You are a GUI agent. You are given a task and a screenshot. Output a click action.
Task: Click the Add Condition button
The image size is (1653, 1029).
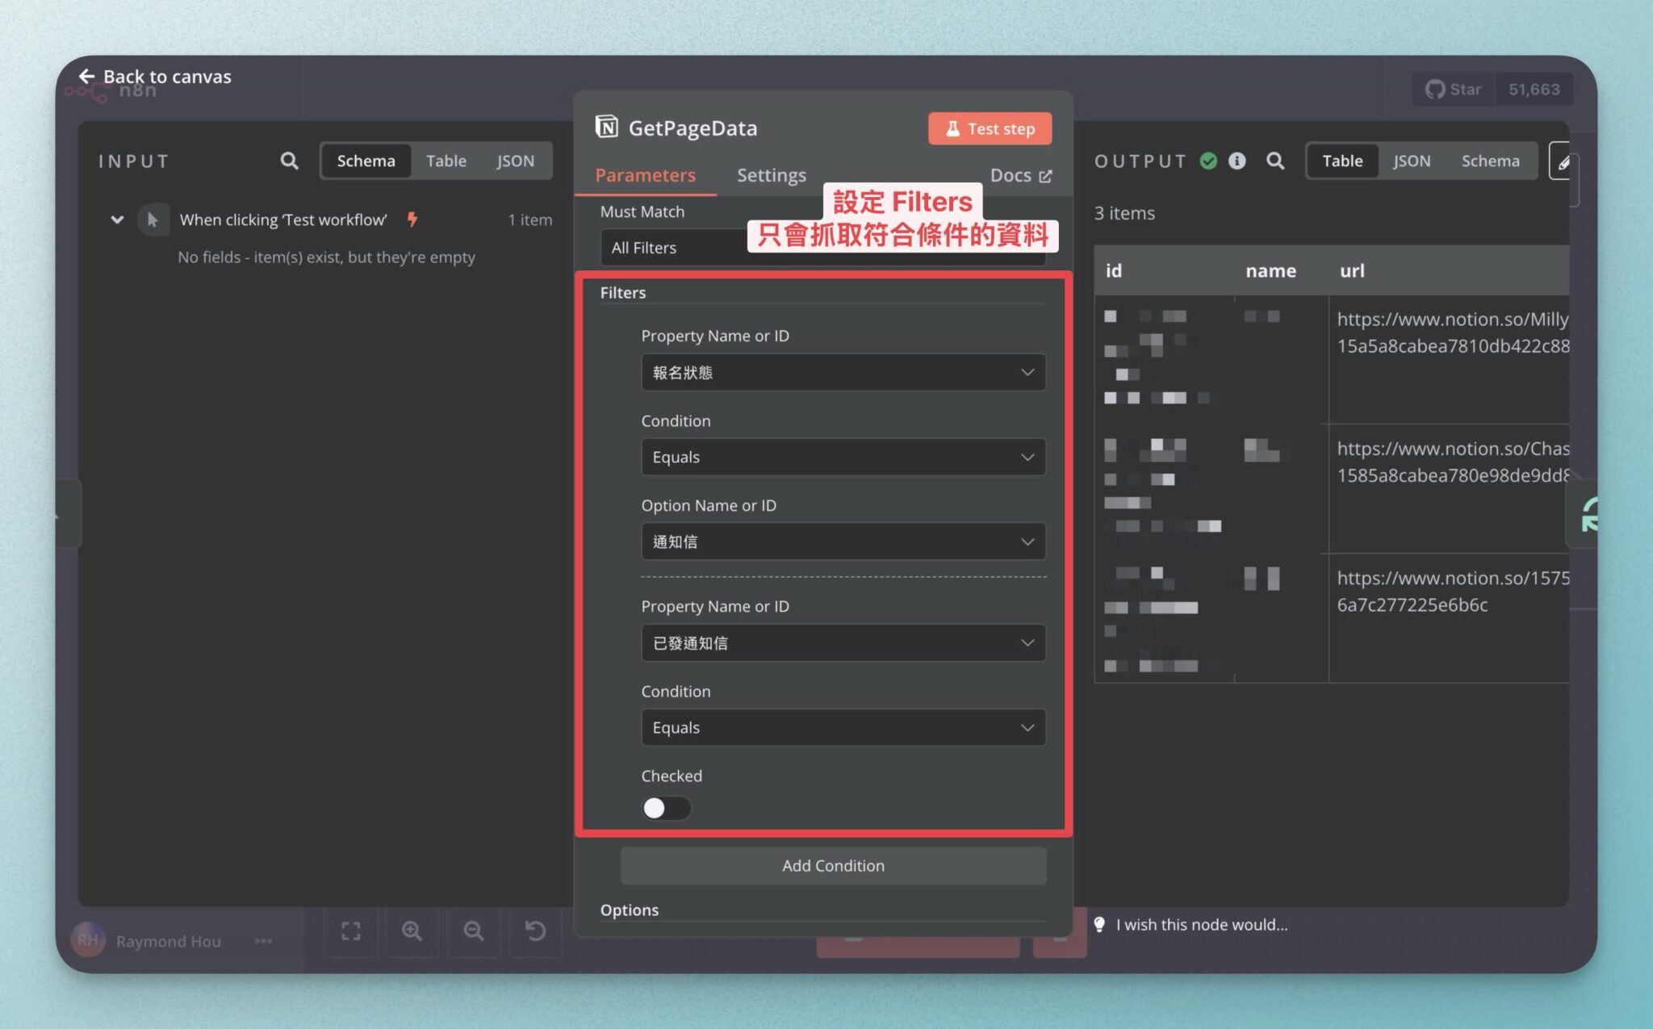tap(833, 865)
